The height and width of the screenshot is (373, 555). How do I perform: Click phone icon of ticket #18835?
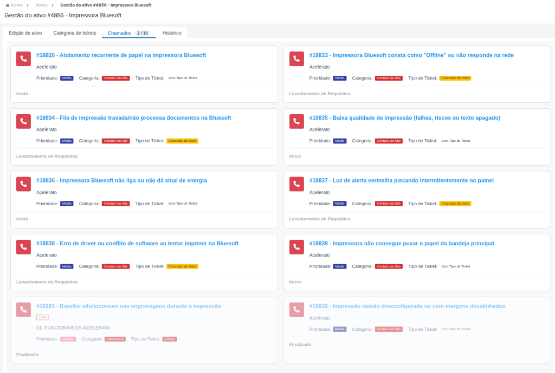coord(296,121)
